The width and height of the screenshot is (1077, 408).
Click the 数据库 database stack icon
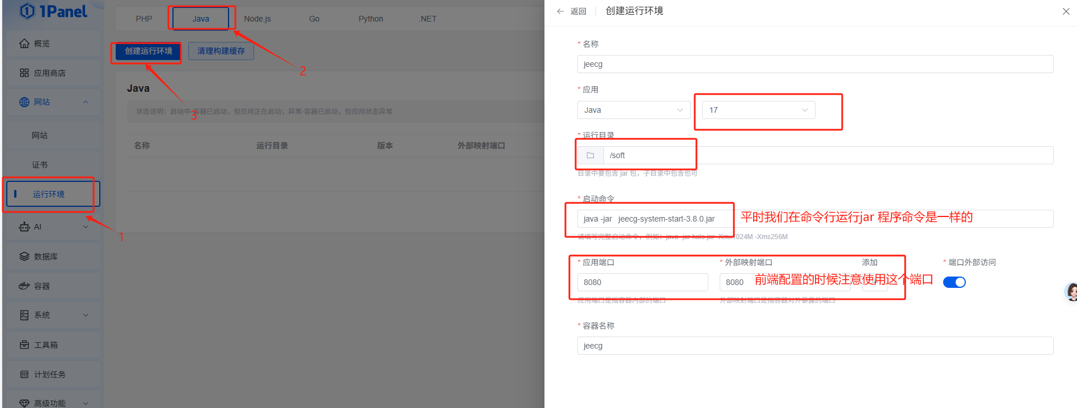click(x=24, y=257)
